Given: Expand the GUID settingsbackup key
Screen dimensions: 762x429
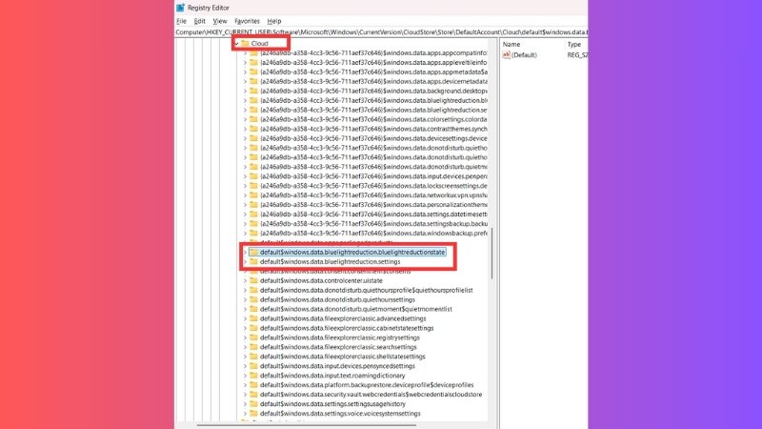Looking at the screenshot, I should (245, 224).
